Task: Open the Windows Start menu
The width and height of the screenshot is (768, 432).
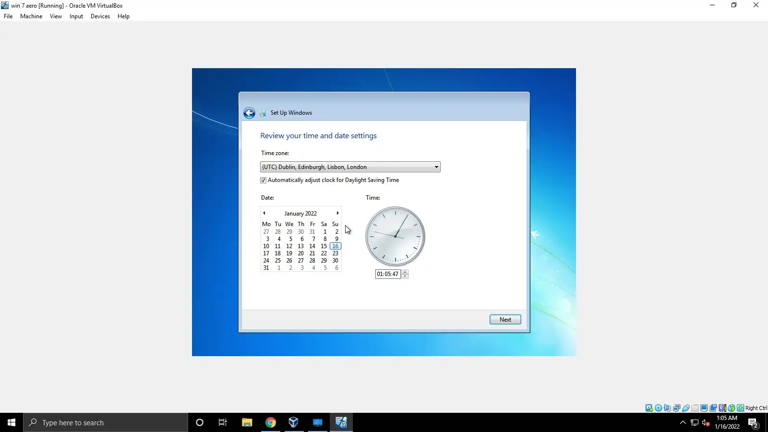Action: 12,422
